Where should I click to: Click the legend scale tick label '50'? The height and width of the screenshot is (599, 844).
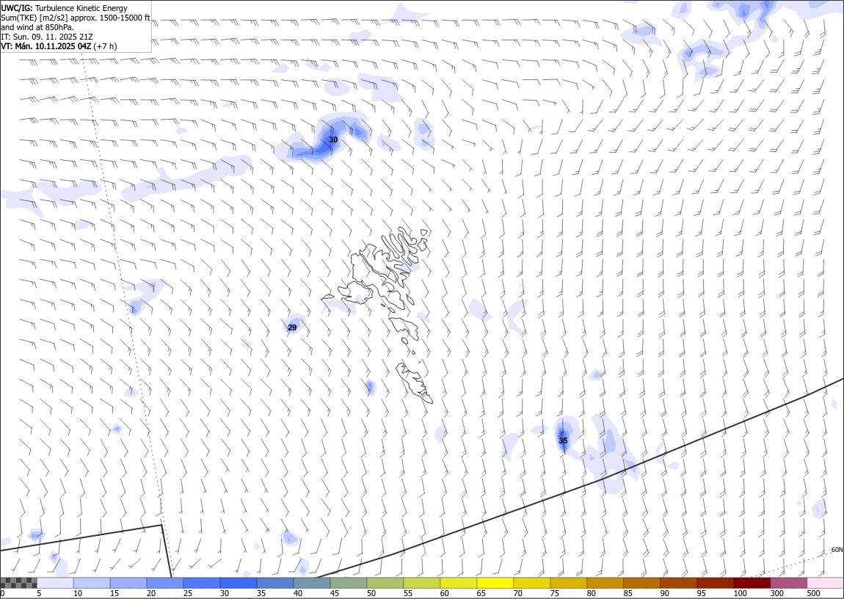371,593
